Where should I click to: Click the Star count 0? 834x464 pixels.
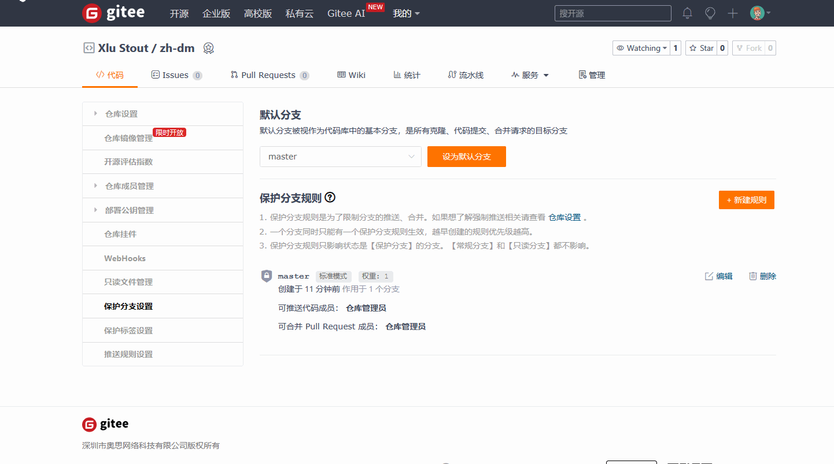tap(722, 48)
